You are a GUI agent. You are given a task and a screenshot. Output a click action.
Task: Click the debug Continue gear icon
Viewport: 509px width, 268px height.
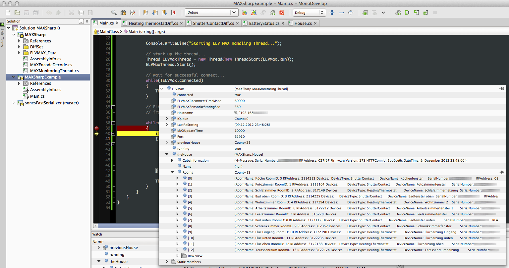(x=398, y=13)
